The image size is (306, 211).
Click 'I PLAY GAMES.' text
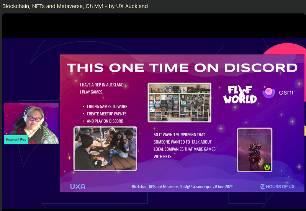click(92, 92)
